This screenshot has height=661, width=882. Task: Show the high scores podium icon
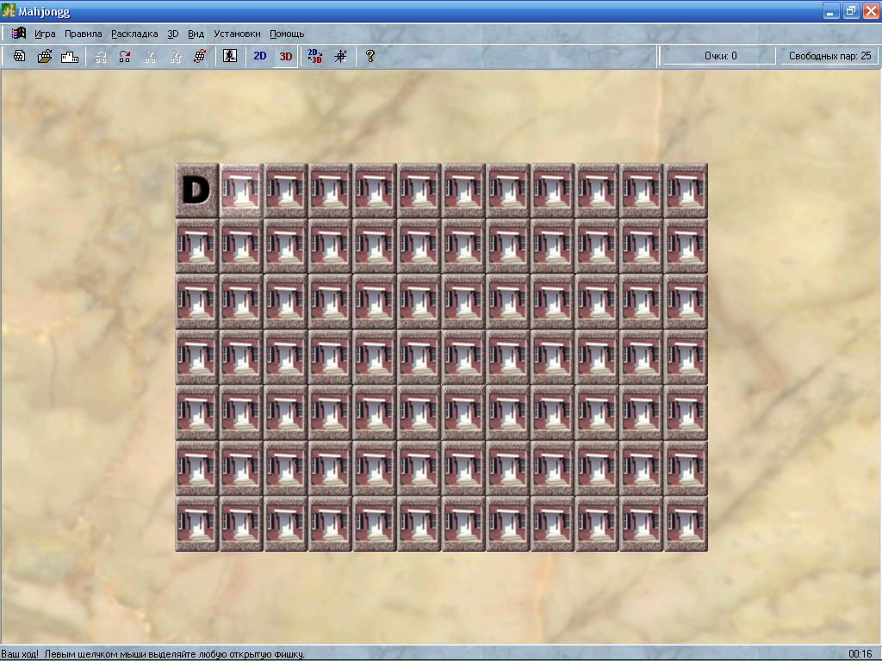[x=70, y=56]
